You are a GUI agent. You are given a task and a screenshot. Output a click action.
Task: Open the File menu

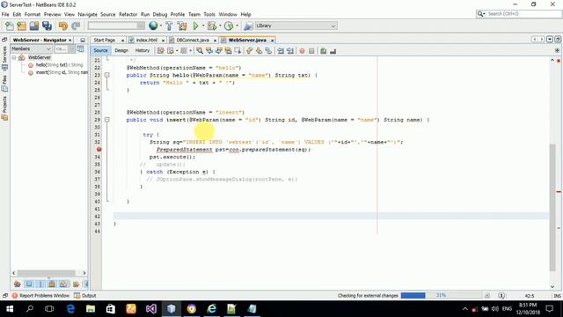[x=5, y=14]
